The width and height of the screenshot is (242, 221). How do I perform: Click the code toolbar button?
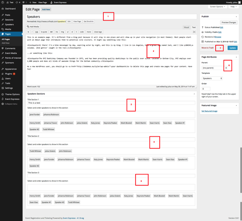(82, 32)
